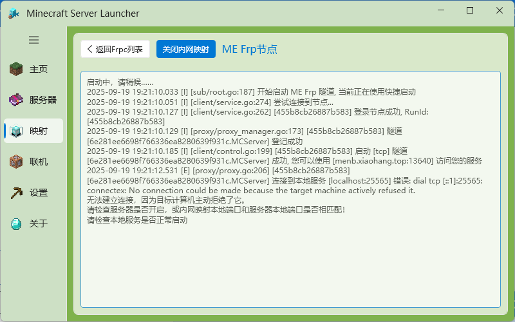Open the 关于 page

tap(33, 223)
